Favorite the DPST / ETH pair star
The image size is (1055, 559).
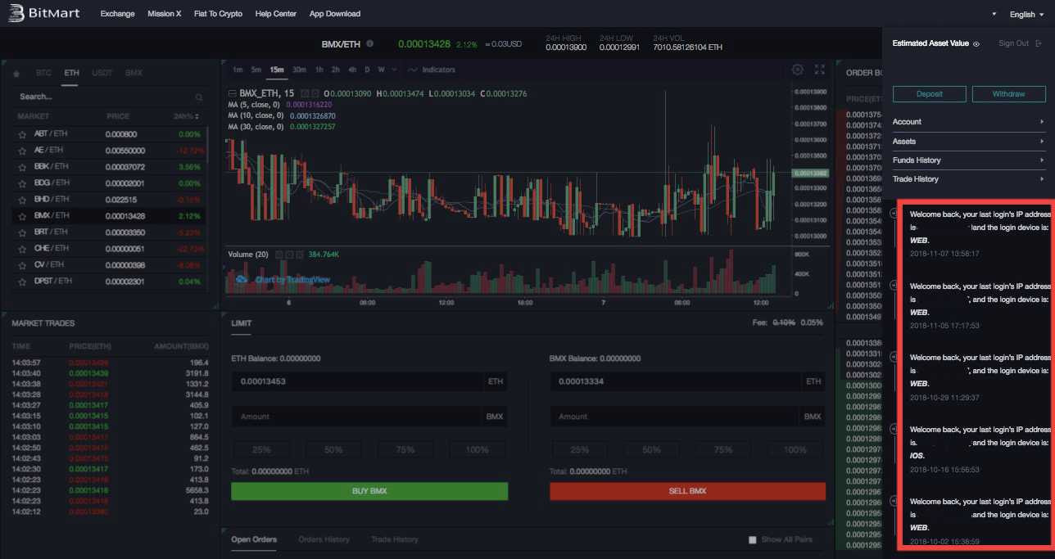22,282
